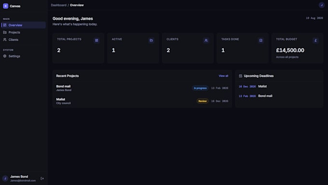328x185 pixels.
Task: Click the James Bond name in sidebar
Action: coord(19,177)
